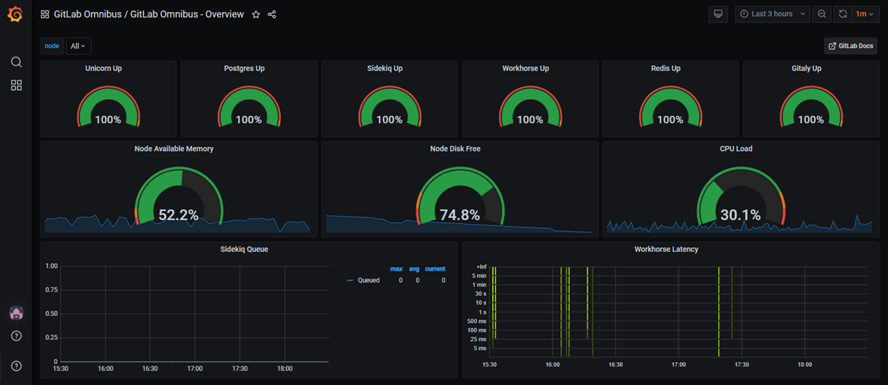Open the Last 3 hours time picker
Image resolution: width=888 pixels, height=385 pixels.
772,14
